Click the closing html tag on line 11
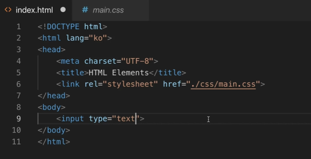Image resolution: width=311 pixels, height=159 pixels. 54,141
